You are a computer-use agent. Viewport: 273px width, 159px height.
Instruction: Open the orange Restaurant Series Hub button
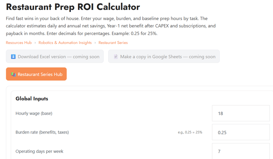click(36, 74)
